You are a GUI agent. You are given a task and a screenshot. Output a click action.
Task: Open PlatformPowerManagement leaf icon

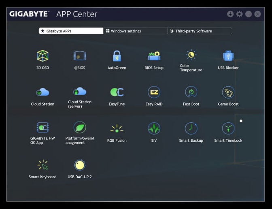[80, 127]
